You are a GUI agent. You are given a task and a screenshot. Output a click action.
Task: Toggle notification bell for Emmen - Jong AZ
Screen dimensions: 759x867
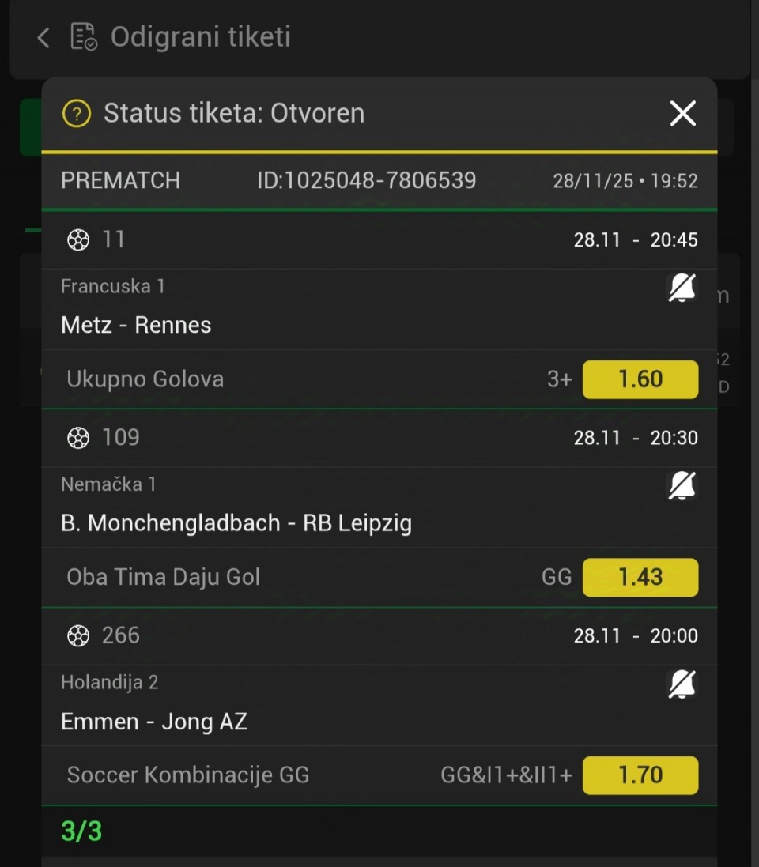(682, 684)
